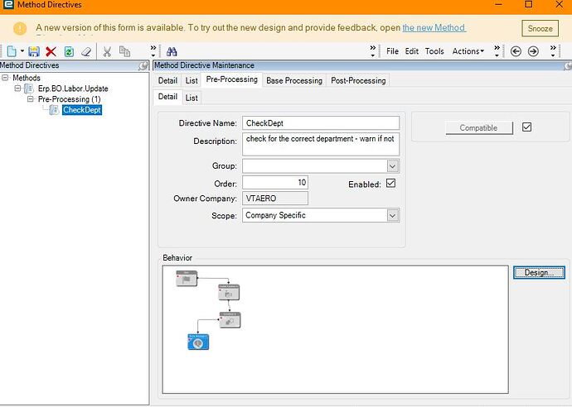The width and height of the screenshot is (572, 407).
Task: Switch to the top-level List tab
Action: coord(191,80)
